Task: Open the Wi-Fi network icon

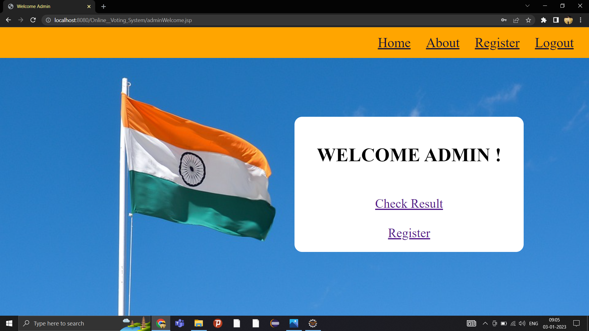Action: [x=513, y=323]
